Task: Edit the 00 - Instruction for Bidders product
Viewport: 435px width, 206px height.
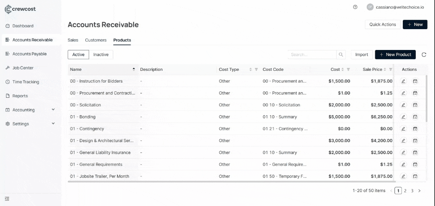Action: tap(403, 81)
